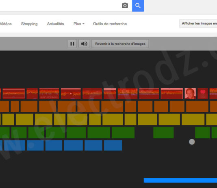This screenshot has height=188, width=217.
Task: Click the man's portrait thumbnail brick
Action: point(190,94)
